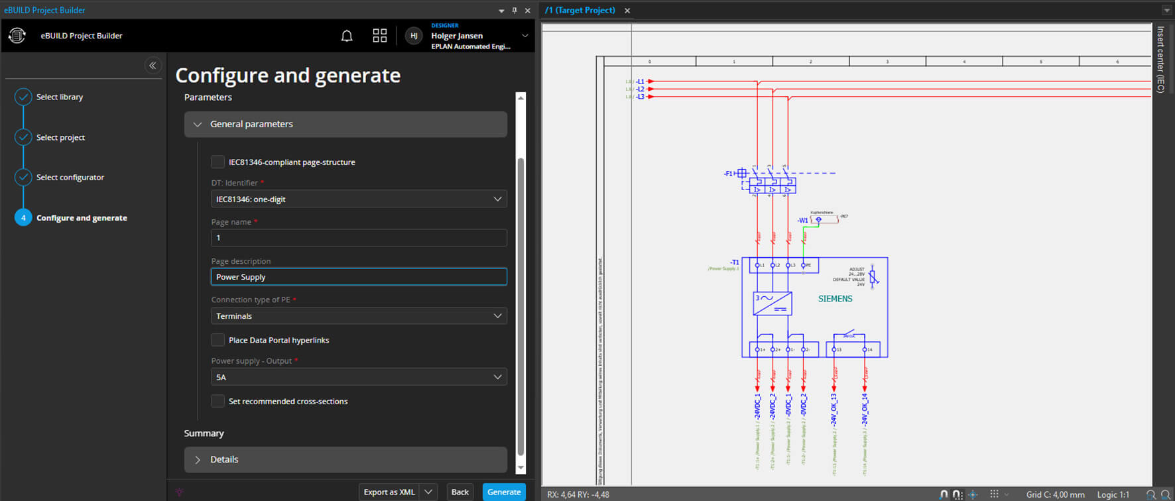Collapse the step sidebar with double-chevron icon

click(153, 65)
